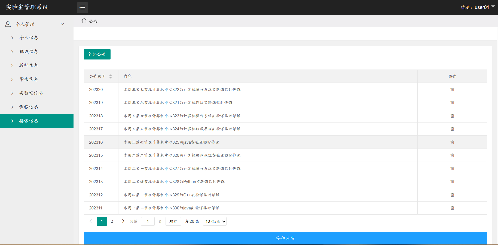Go to the next page arrow
The height and width of the screenshot is (245, 498).
click(123, 221)
